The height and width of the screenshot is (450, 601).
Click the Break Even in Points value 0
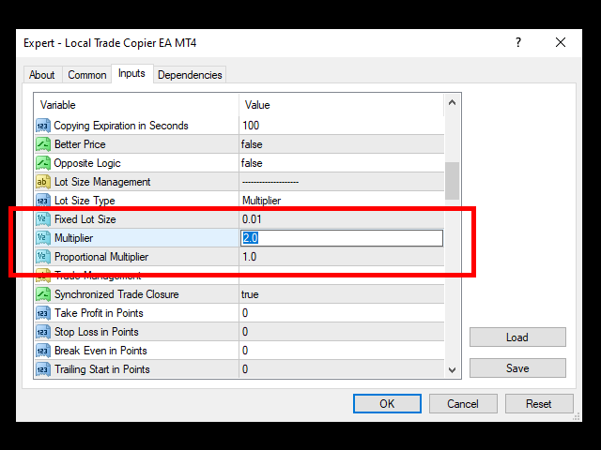(245, 351)
